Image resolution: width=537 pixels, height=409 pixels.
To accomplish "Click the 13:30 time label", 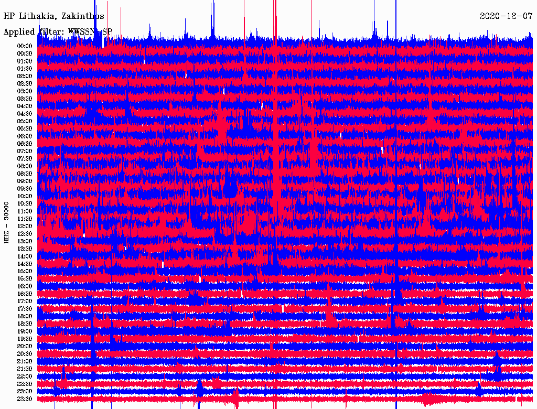I will coord(25,249).
